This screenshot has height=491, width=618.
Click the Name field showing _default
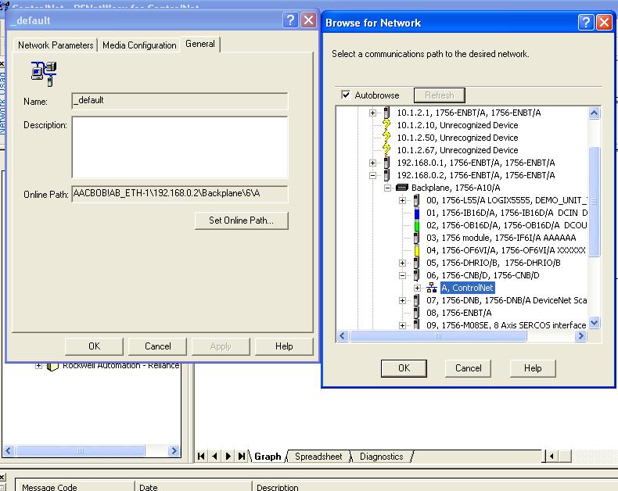coord(180,101)
